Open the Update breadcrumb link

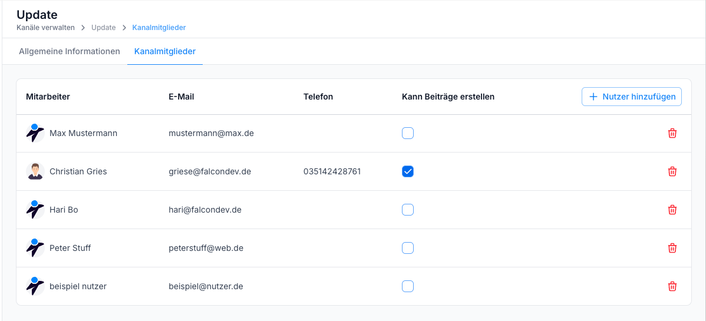(104, 28)
